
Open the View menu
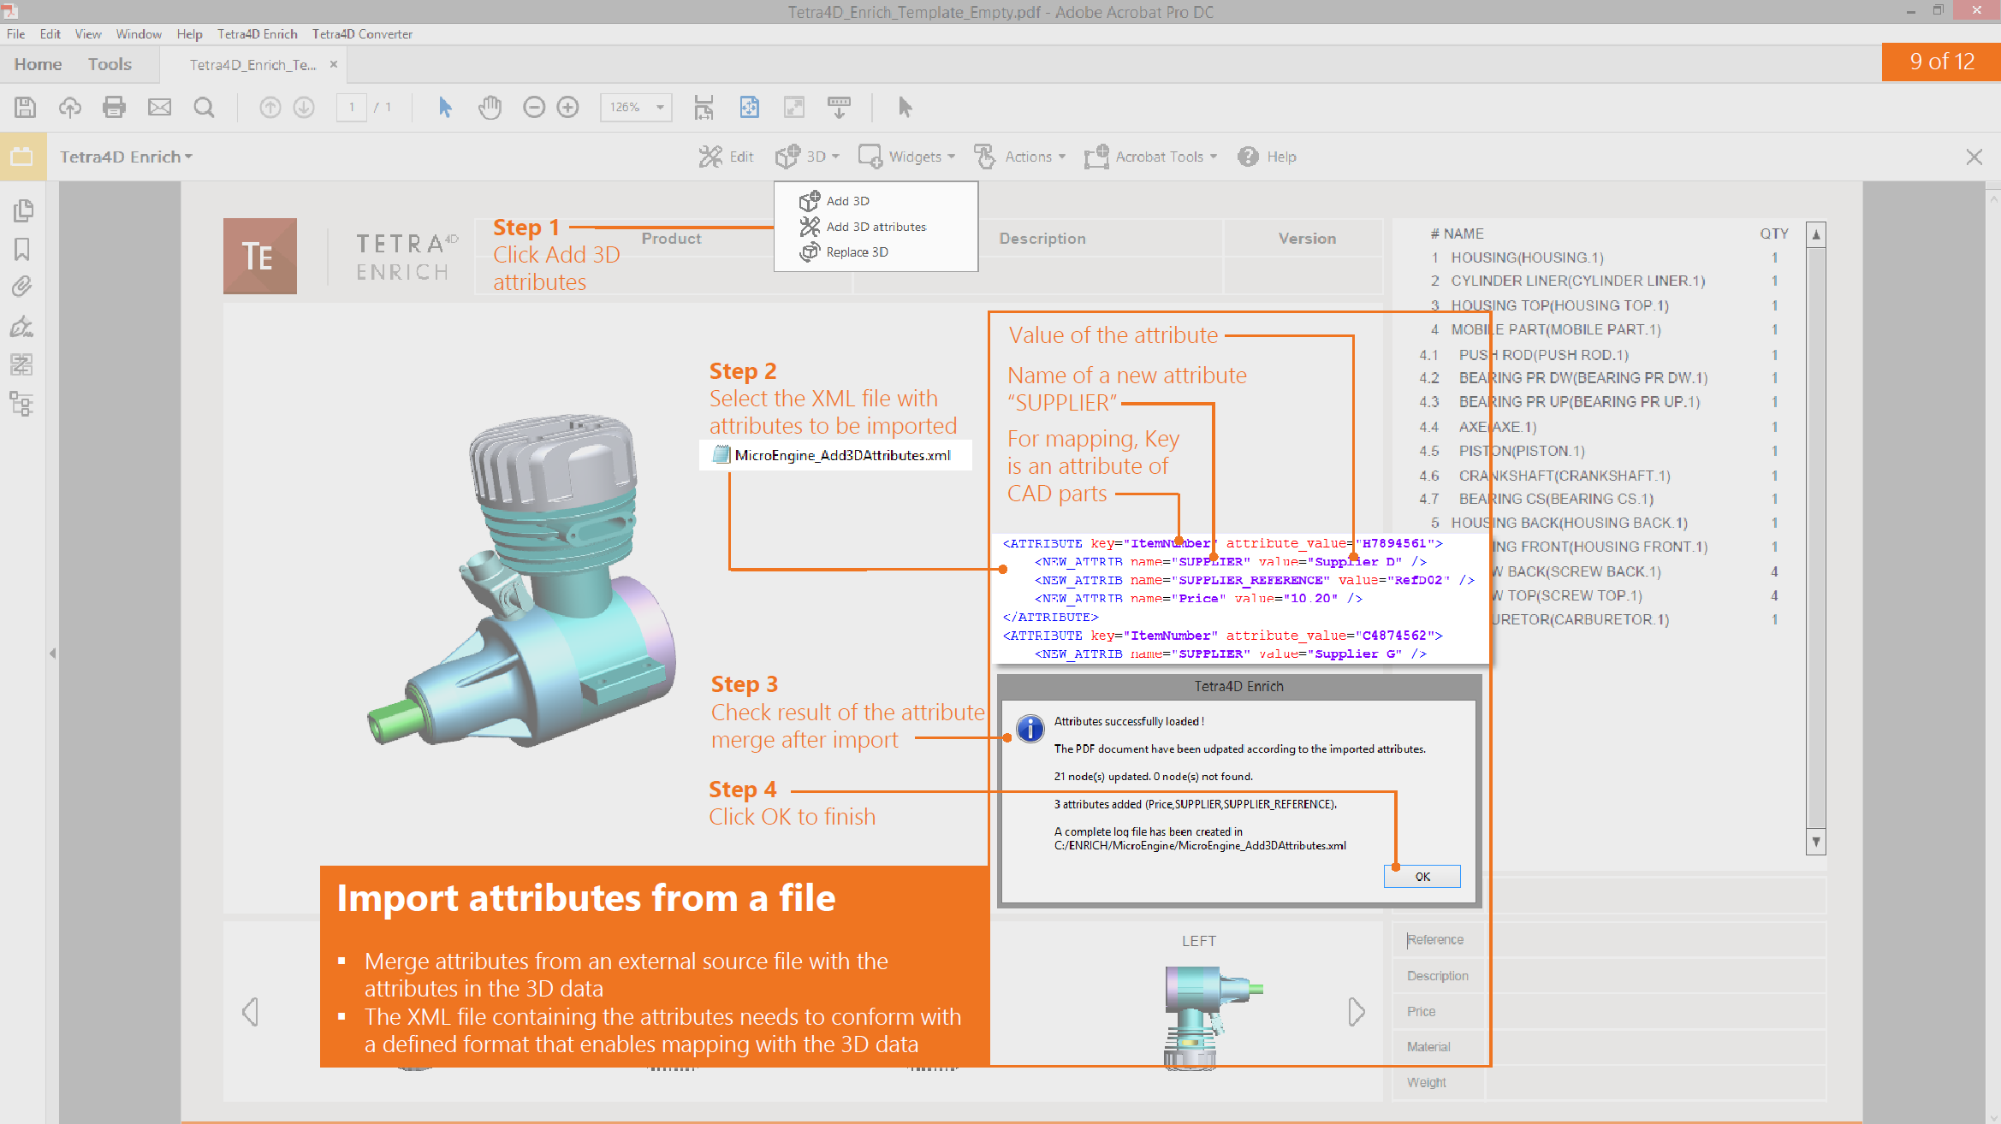[x=88, y=34]
